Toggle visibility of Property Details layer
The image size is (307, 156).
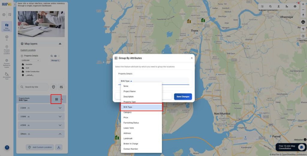pos(55,56)
